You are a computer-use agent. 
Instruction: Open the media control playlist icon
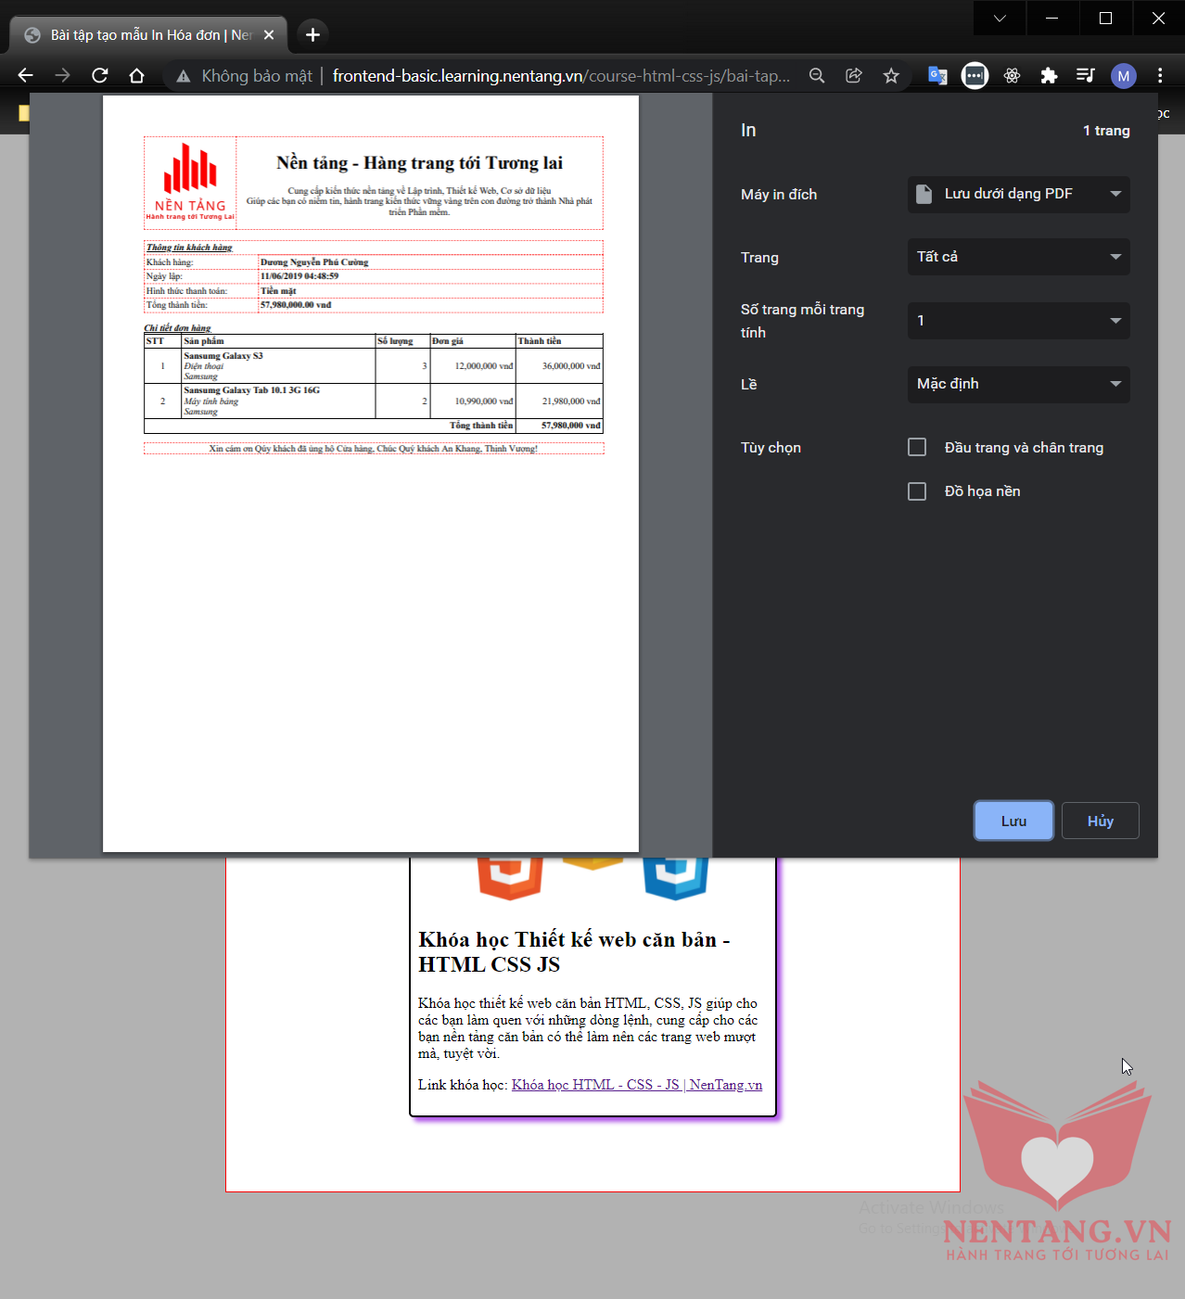(x=1086, y=76)
